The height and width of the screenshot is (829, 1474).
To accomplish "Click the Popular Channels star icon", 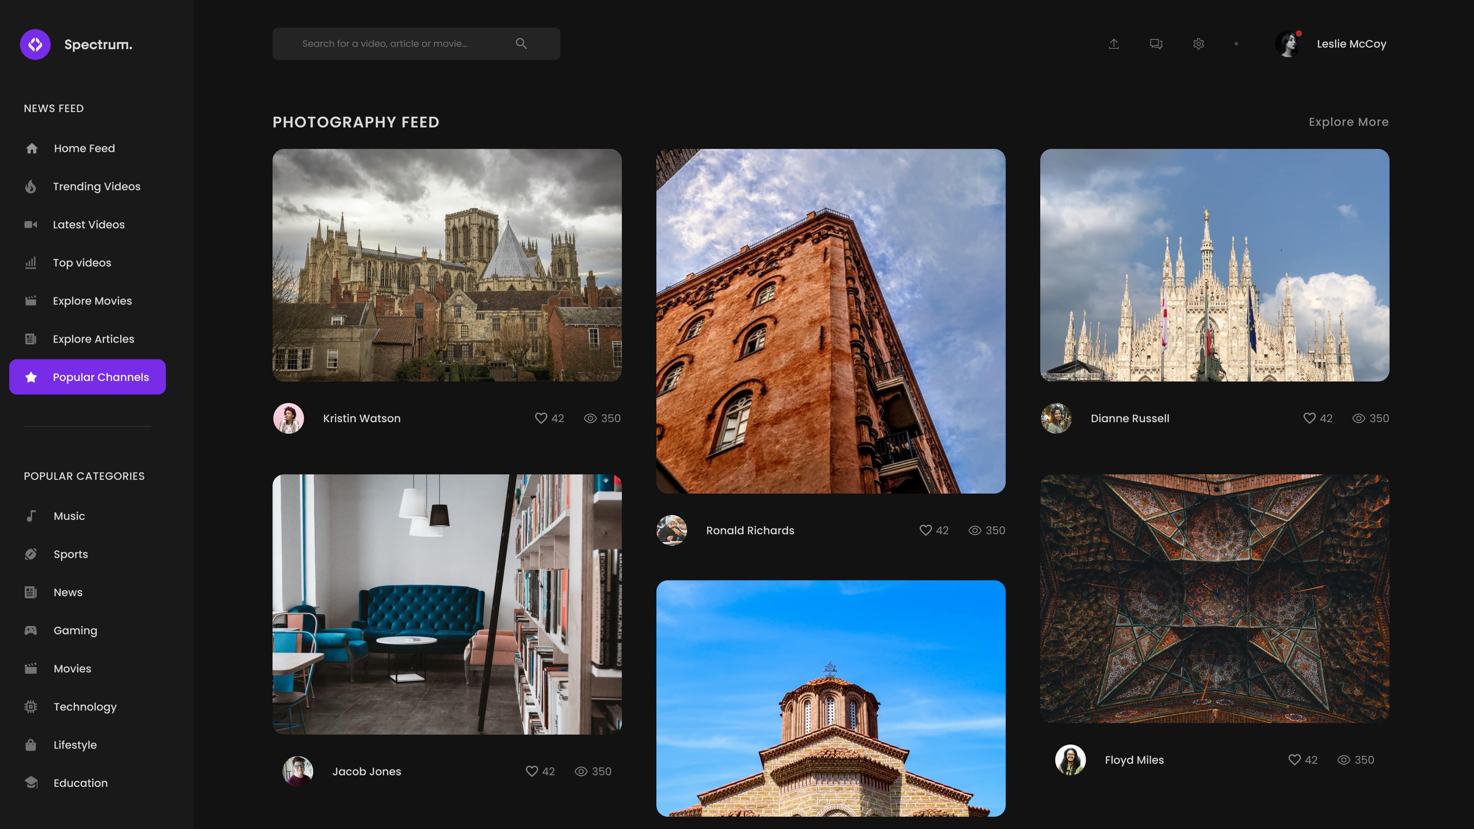I will [x=31, y=377].
